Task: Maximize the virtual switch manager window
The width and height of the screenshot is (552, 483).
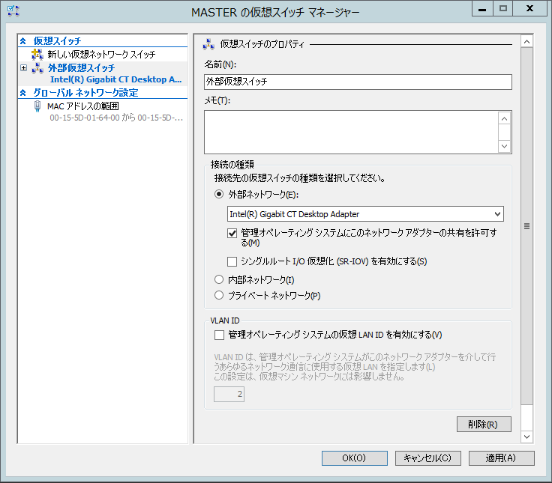Action: pos(503,9)
